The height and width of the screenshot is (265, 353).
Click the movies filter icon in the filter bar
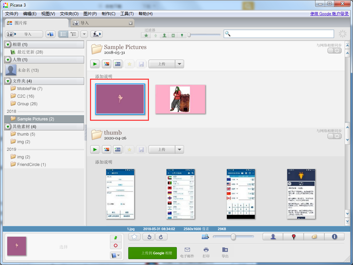coord(173,35)
